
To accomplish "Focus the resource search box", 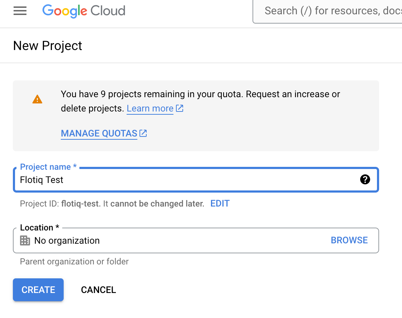I will (327, 11).
